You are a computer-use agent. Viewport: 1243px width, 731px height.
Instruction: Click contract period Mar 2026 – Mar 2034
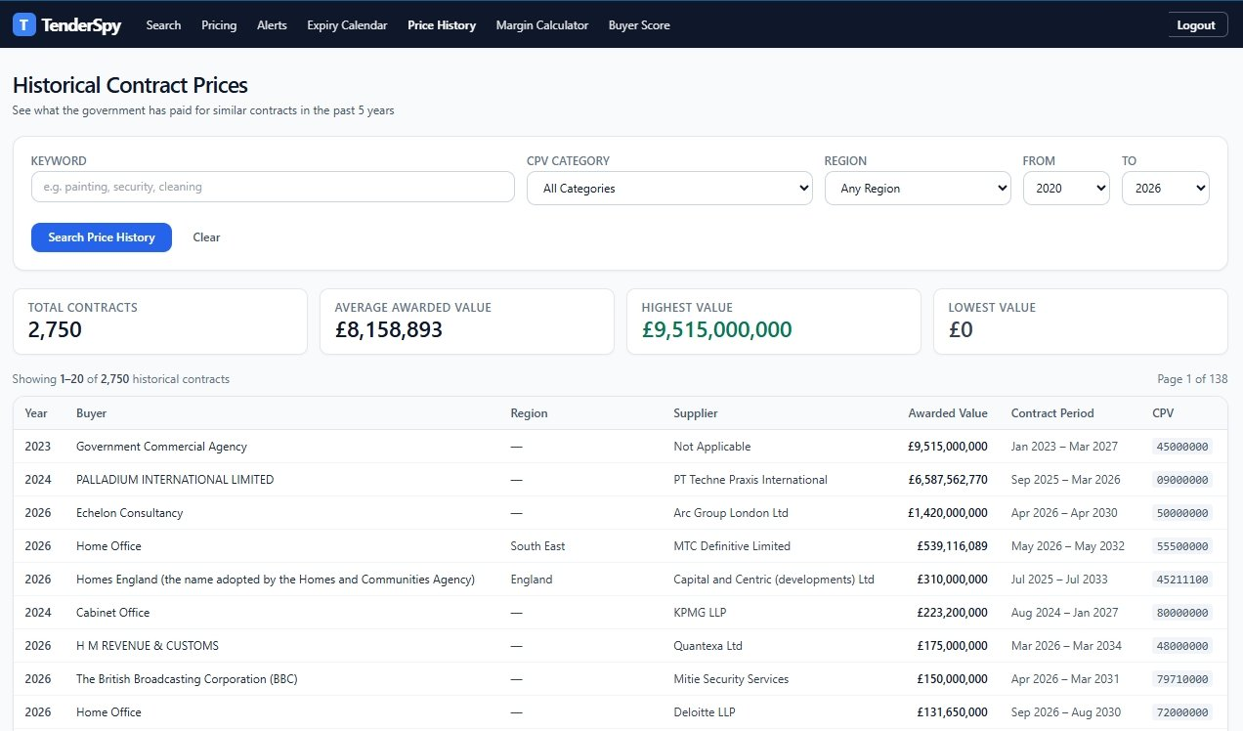pos(1066,646)
